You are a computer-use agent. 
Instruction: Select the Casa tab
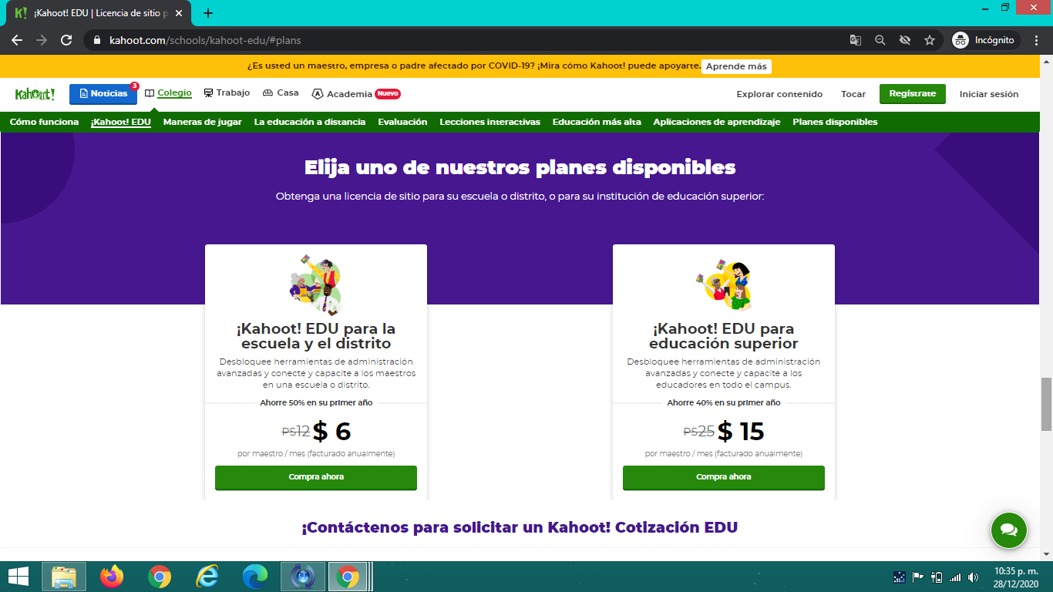point(281,92)
